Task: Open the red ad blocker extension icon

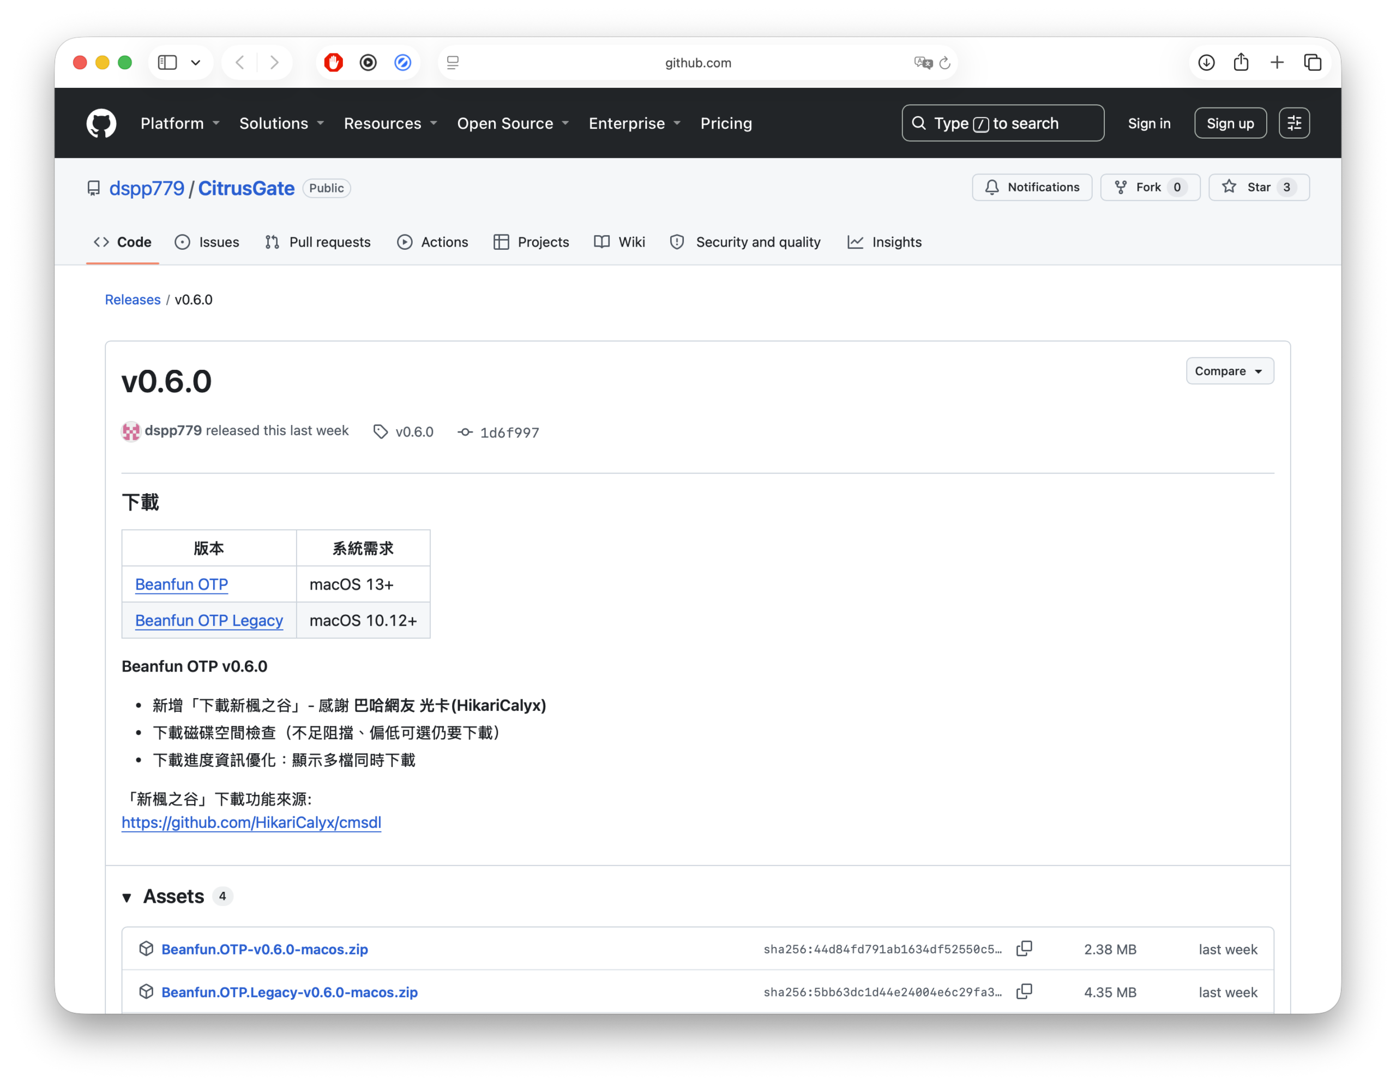Action: (x=334, y=63)
